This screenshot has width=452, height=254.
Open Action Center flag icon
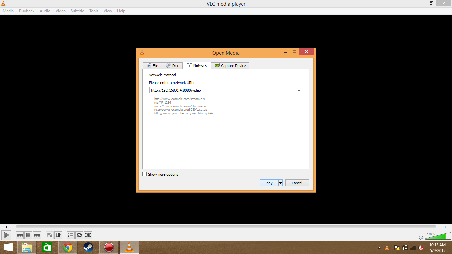pyautogui.click(x=397, y=248)
